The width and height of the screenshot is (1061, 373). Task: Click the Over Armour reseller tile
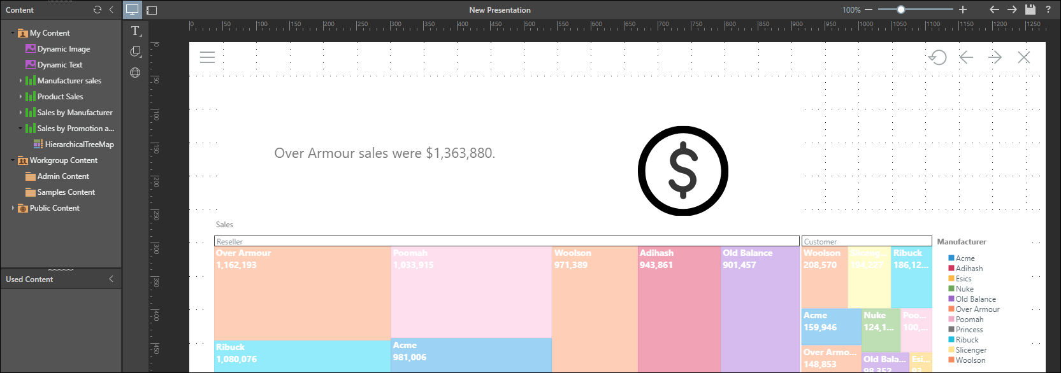point(303,293)
